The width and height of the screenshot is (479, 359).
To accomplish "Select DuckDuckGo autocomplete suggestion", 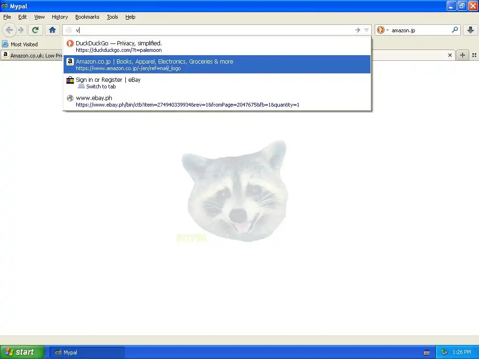I will (x=217, y=46).
